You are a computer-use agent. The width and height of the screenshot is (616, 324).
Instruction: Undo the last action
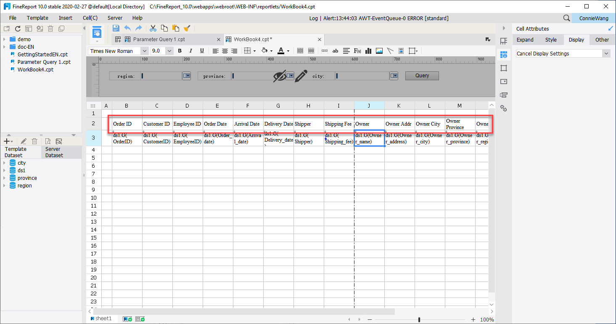(127, 28)
